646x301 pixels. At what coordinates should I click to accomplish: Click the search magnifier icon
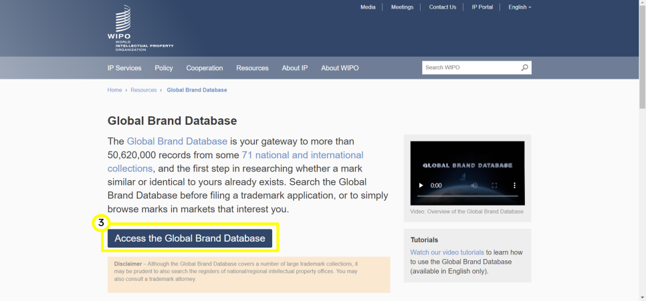pyautogui.click(x=524, y=68)
